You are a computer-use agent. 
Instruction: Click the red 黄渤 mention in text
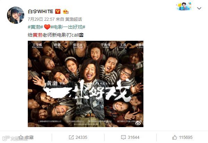point(38,35)
